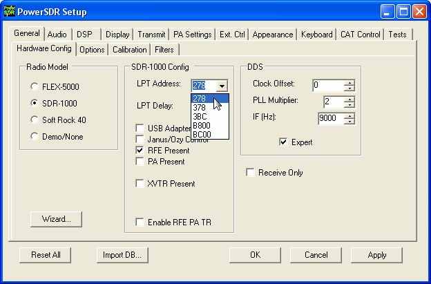This screenshot has height=284, width=431.
Task: Collapse the LPT Address dropdown arrow
Action: coord(222,86)
